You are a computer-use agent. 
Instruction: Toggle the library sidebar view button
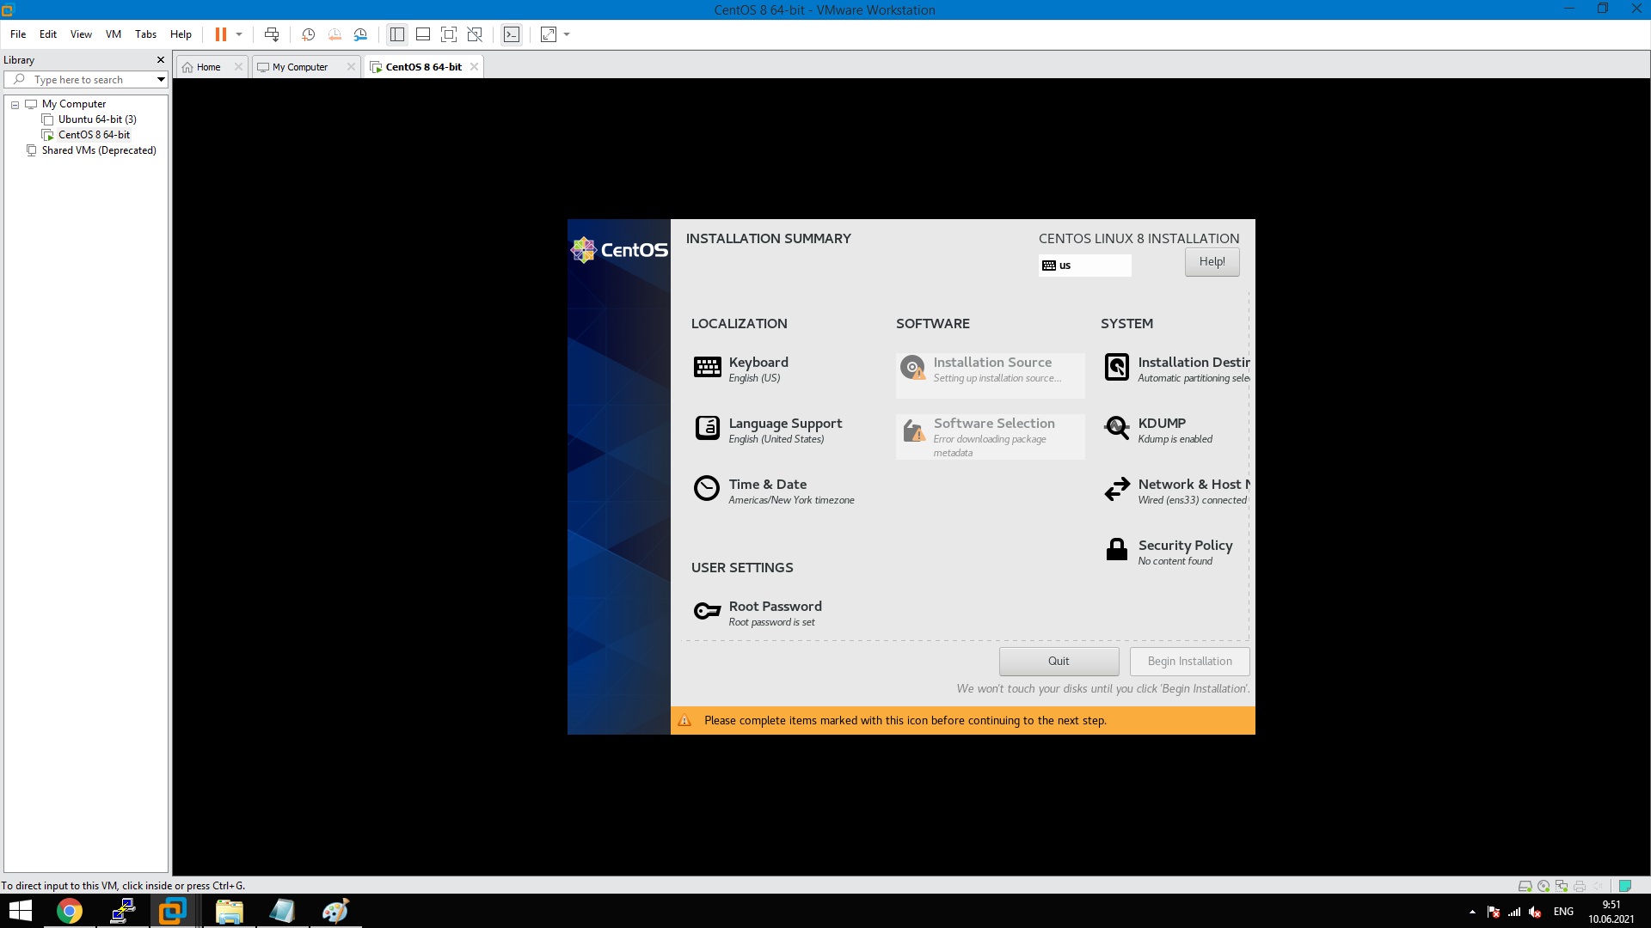click(x=397, y=34)
